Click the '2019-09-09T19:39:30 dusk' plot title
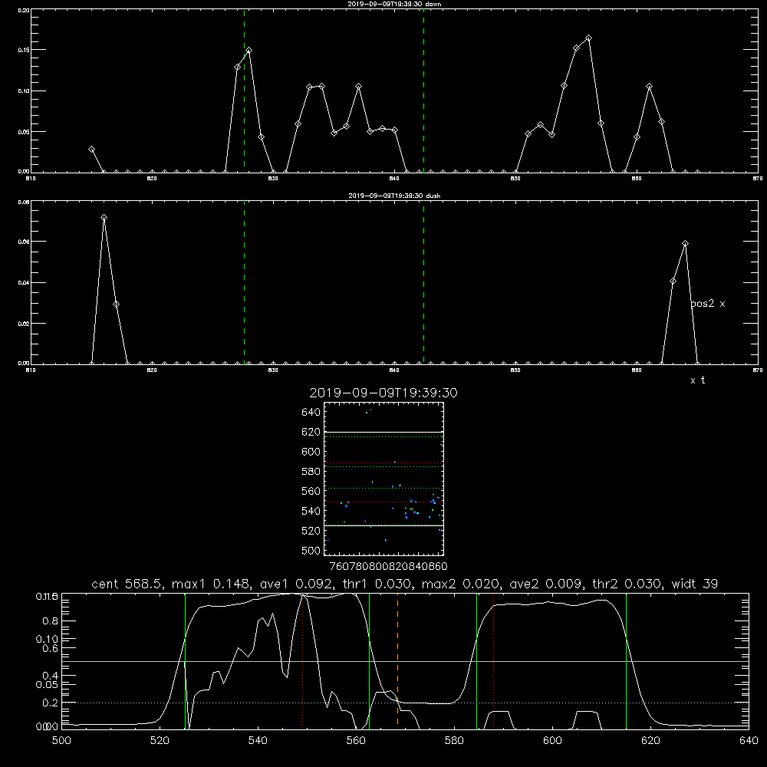 point(394,196)
